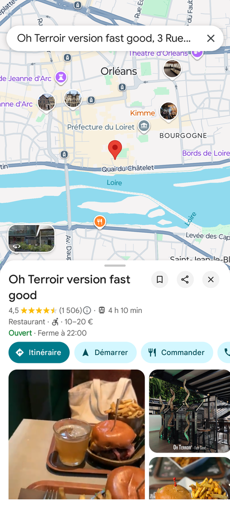Open the Préfecture du Loiret museum marker
Viewport: 230px width, 512px height.
click(x=144, y=126)
